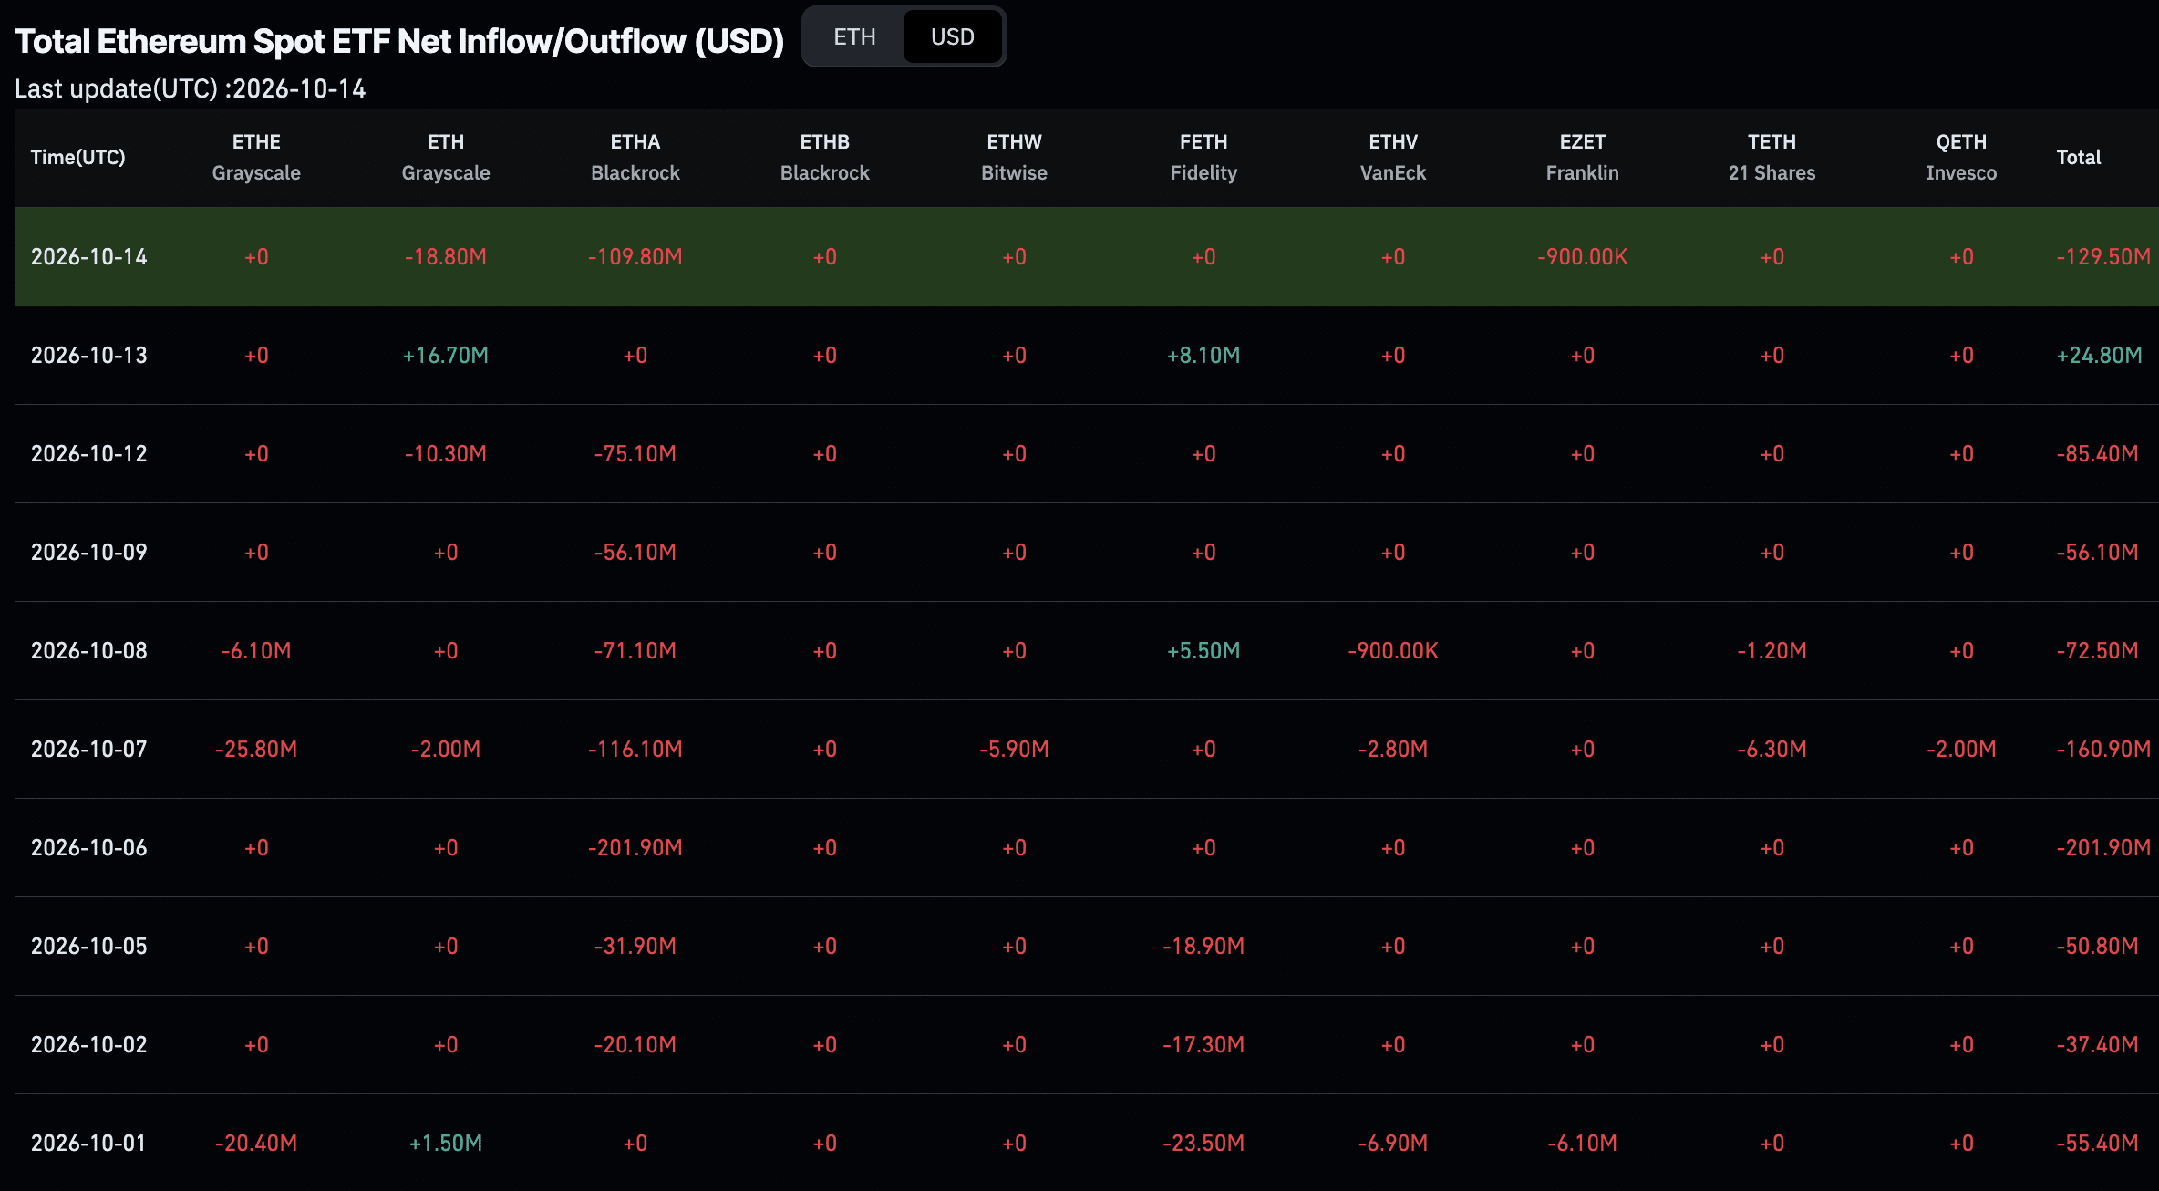Click the -17.30M Fidelity value

(x=1203, y=1045)
